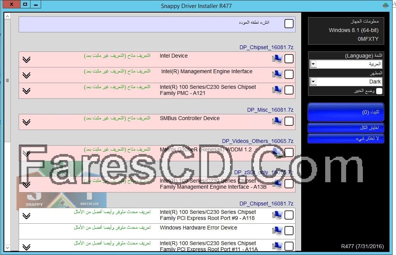The width and height of the screenshot is (396, 255).
Task: Expand the Intel Device row chevron
Action: click(26, 59)
